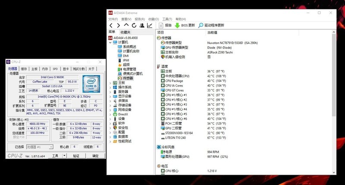
Task: Open the user icon in AIDA64 toolbar
Action: (142, 25)
